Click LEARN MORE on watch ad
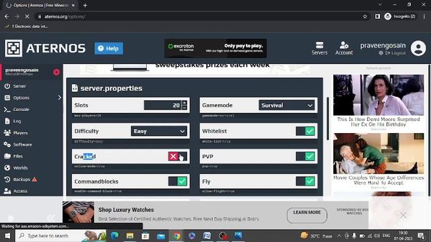This screenshot has width=431, height=242. coord(307,215)
